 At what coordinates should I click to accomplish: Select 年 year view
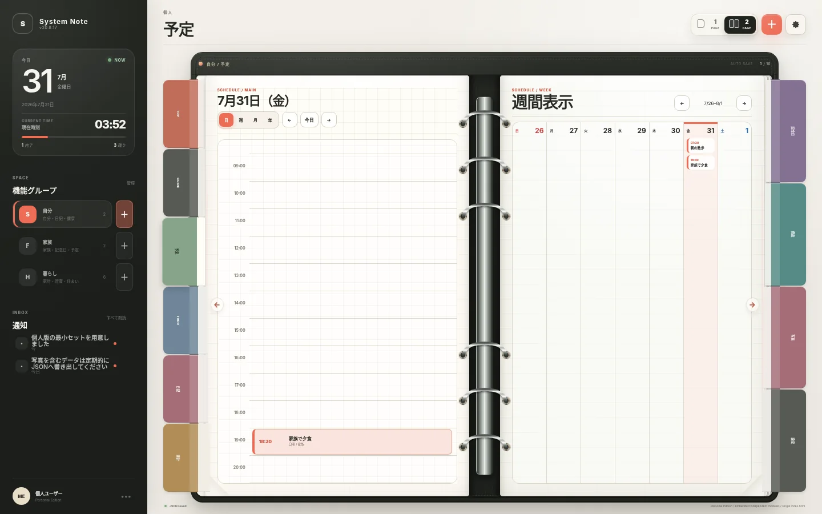click(270, 120)
